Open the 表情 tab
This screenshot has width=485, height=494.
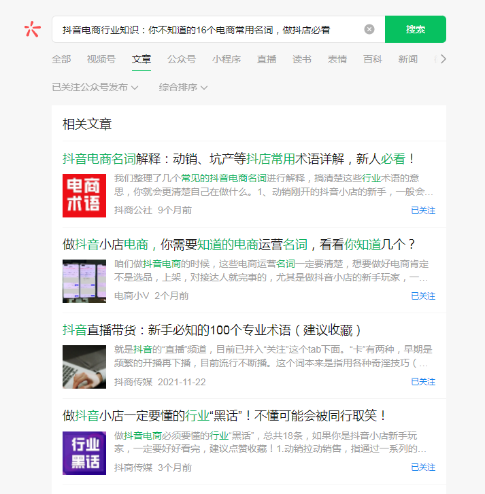pyautogui.click(x=337, y=59)
